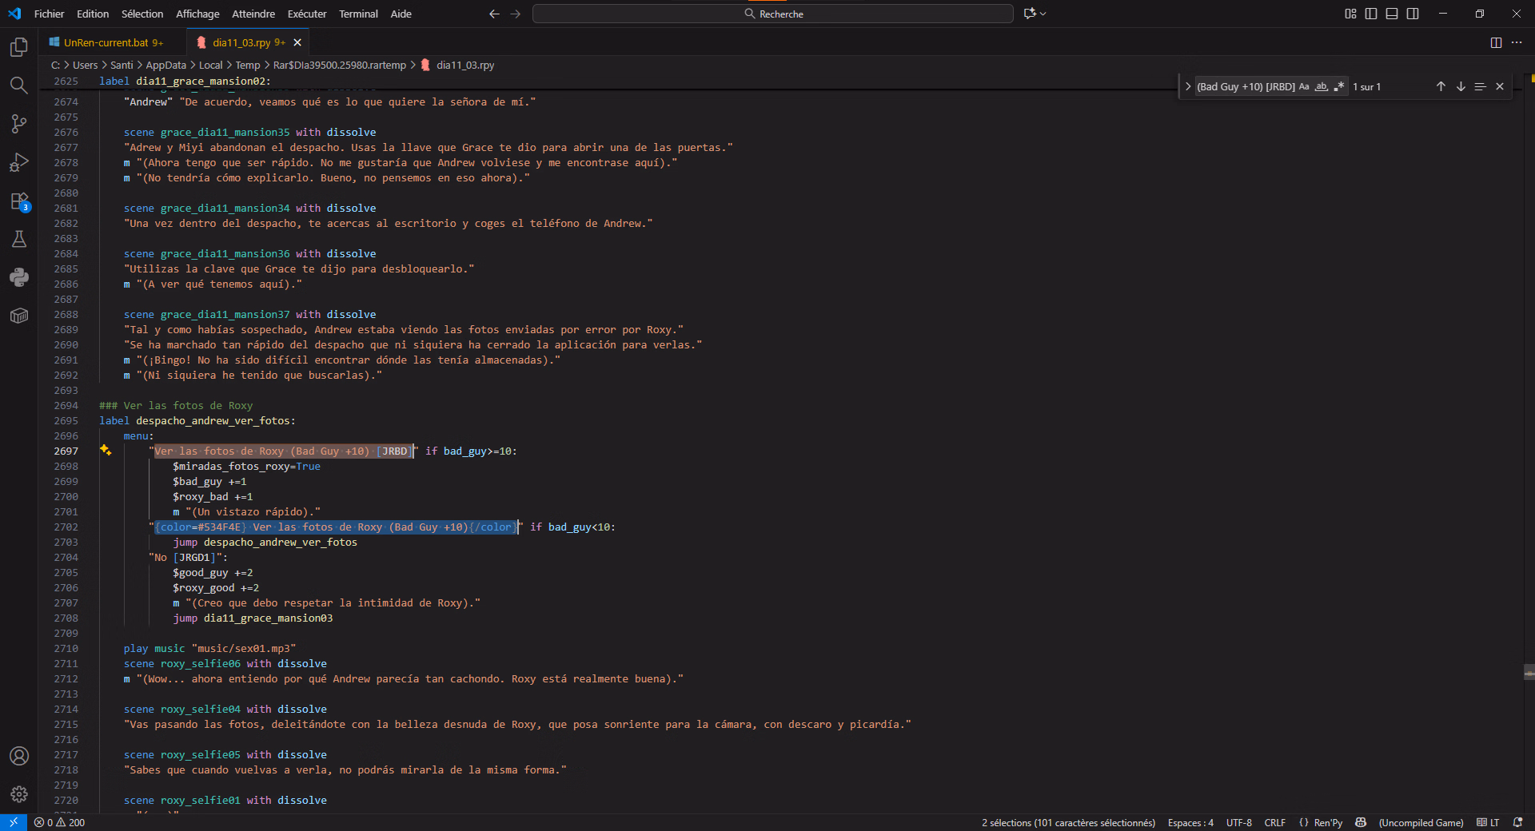Open the Testing flask icon view
The height and width of the screenshot is (831, 1535).
click(19, 239)
